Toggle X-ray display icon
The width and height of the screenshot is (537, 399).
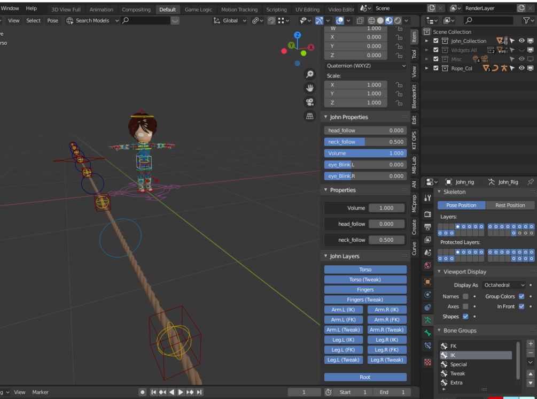pos(360,20)
